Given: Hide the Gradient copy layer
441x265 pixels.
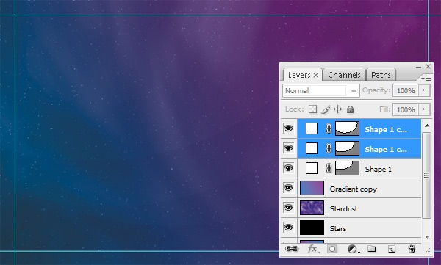Looking at the screenshot, I should (289, 188).
